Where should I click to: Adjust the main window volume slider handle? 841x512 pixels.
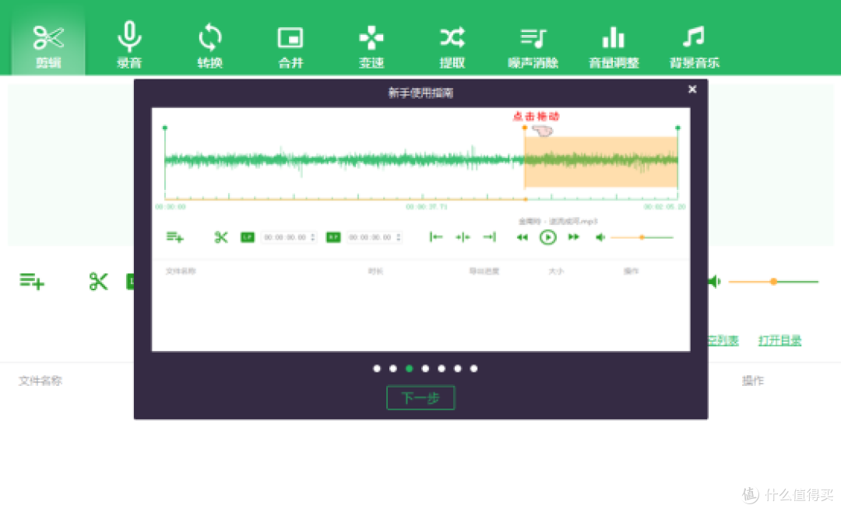pos(773,282)
